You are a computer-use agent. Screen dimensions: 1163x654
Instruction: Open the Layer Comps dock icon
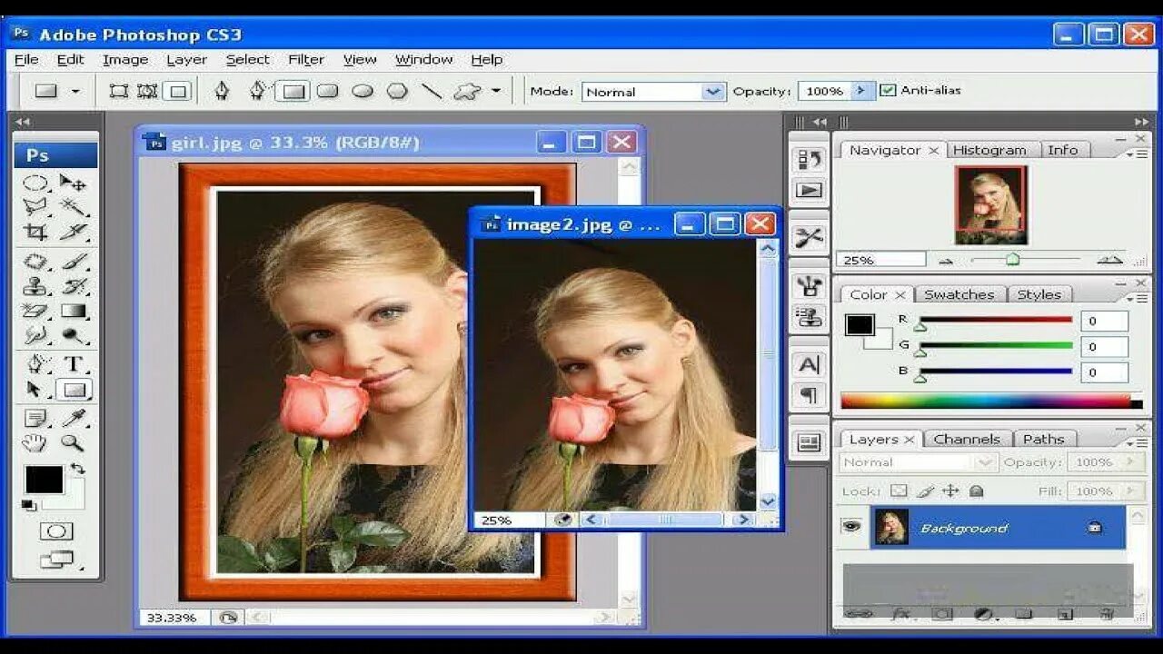pos(809,443)
